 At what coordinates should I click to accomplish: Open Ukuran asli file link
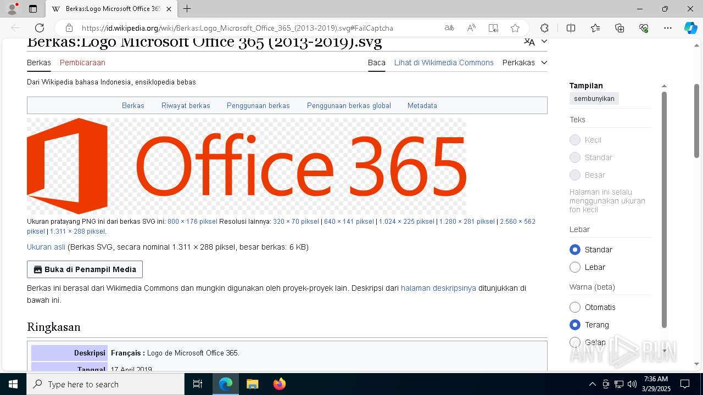pos(46,247)
